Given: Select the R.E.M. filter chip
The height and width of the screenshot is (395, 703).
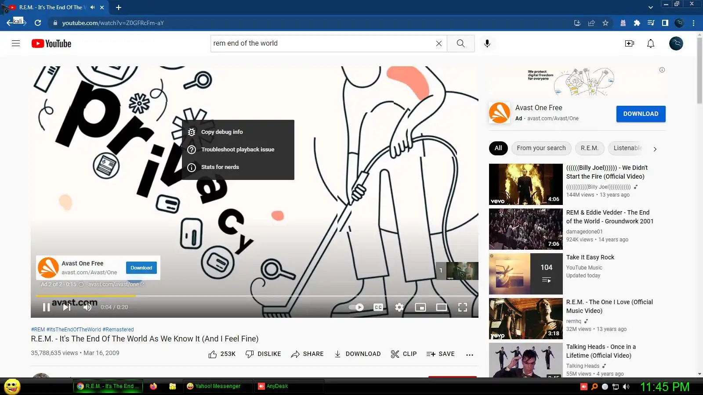Looking at the screenshot, I should click(x=590, y=148).
